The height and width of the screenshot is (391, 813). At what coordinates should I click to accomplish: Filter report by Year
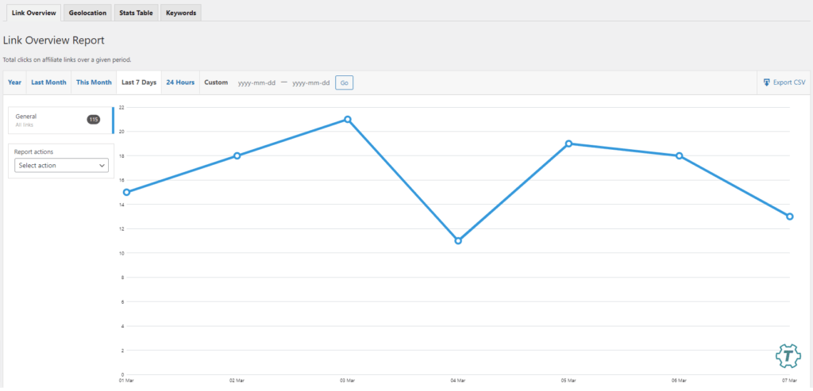pos(15,82)
